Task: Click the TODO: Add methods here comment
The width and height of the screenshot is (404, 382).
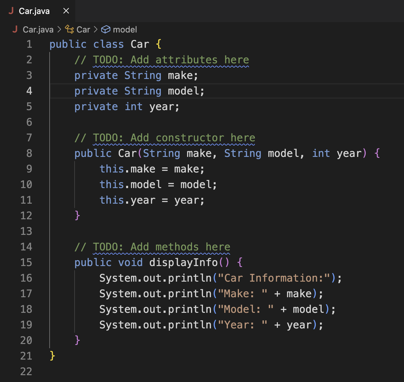Action: click(152, 247)
